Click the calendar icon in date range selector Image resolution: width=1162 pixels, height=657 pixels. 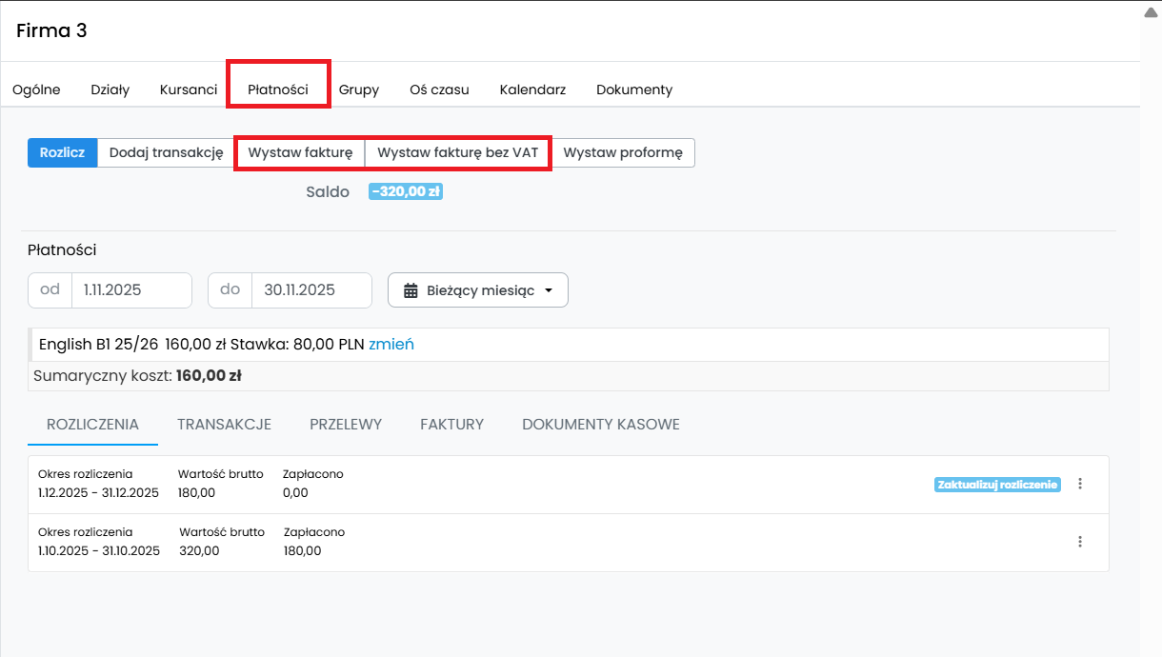click(x=411, y=290)
